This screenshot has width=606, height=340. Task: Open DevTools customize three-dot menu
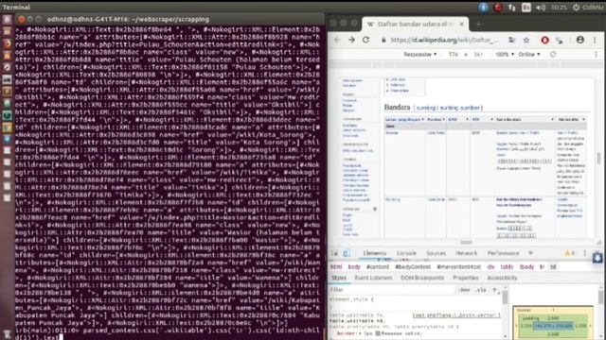(x=585, y=253)
